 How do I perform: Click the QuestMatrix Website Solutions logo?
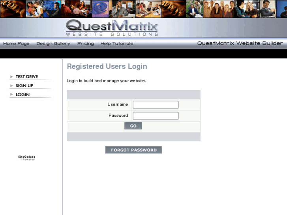pos(112,28)
